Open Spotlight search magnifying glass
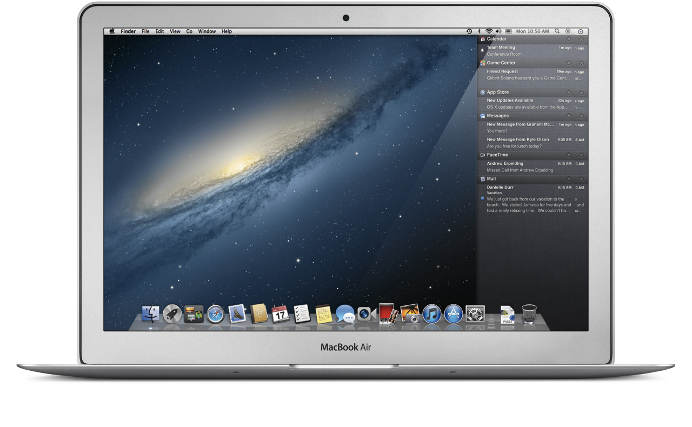The image size is (692, 427). 557,31
